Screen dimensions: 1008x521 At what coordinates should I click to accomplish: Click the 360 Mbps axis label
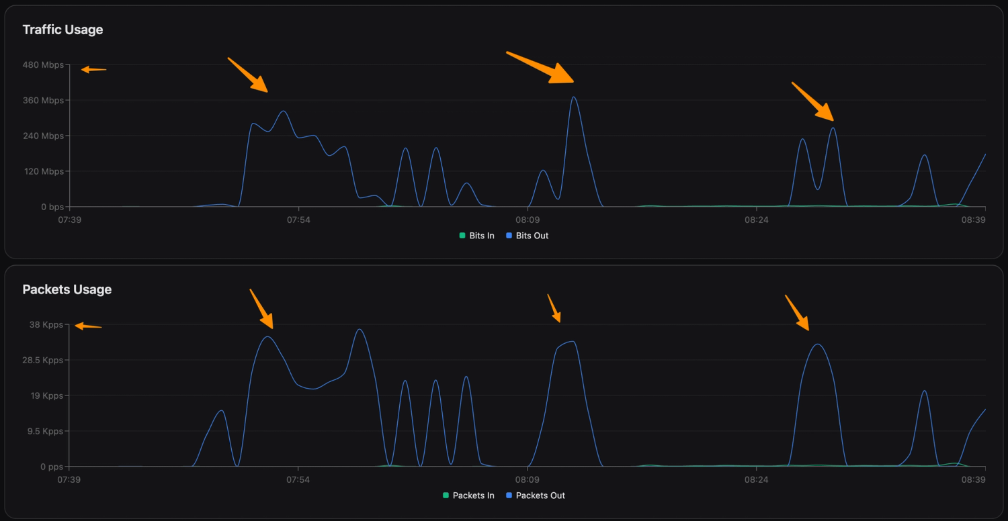coord(43,101)
